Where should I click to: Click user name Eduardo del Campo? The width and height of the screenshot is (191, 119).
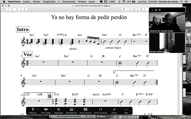(x=169, y=2)
